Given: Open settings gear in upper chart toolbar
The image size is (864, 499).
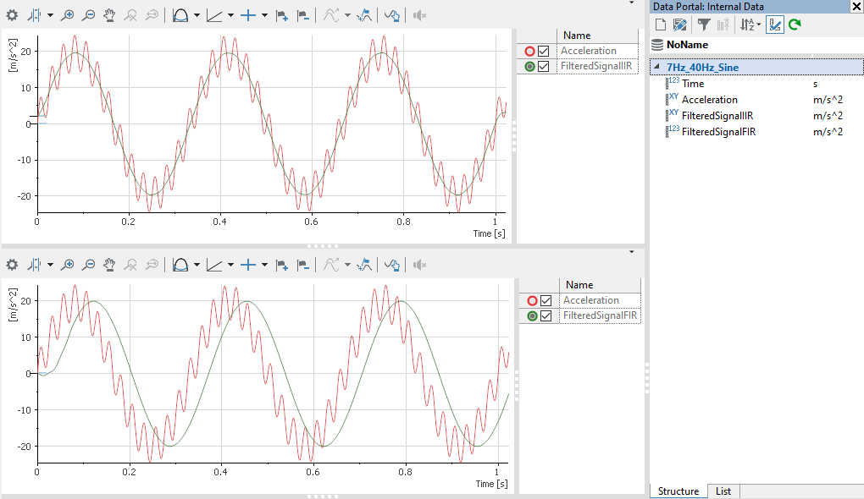Looking at the screenshot, I should tap(12, 15).
